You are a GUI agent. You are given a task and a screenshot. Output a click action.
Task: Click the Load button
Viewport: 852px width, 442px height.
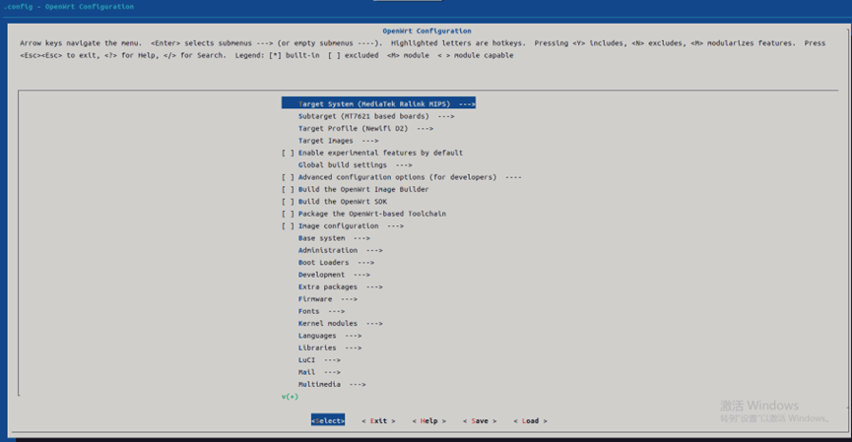tap(530, 420)
